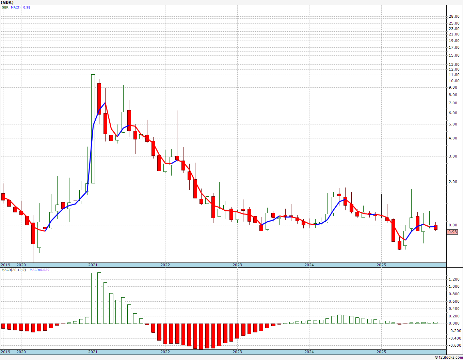The width and height of the screenshot is (463, 360).
Task: Select the MA(3) indicator legend label
Action: 16,7
